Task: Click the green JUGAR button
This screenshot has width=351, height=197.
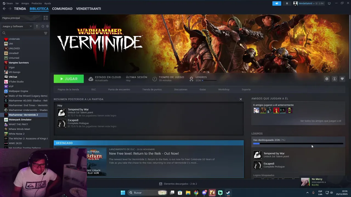Action: click(69, 79)
